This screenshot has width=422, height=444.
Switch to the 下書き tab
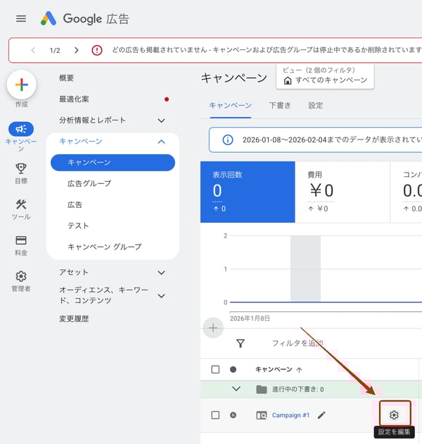pos(280,106)
